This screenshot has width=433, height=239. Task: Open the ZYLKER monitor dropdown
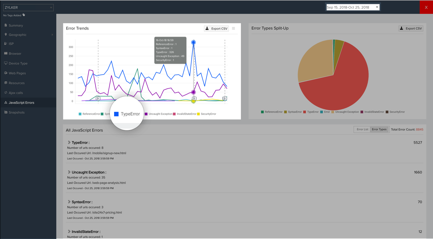(28, 7)
